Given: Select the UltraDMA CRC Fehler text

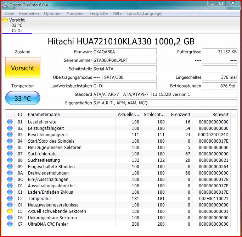Looking at the screenshot, I should (x=48, y=224).
